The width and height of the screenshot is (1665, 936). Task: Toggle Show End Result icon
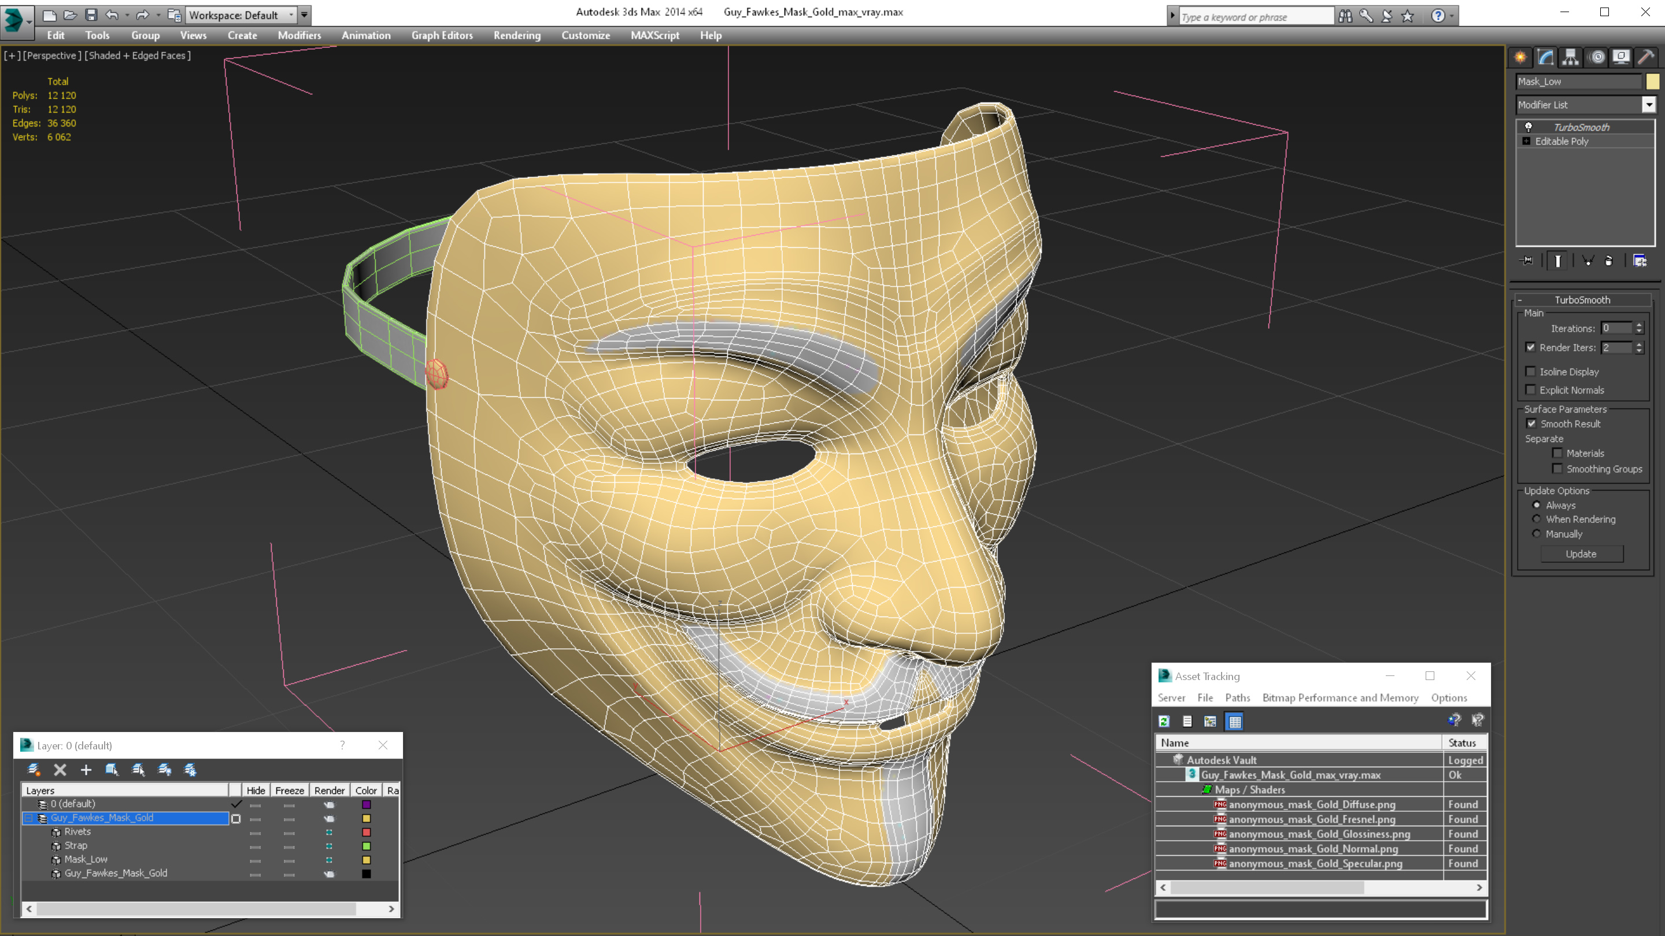[1557, 261]
